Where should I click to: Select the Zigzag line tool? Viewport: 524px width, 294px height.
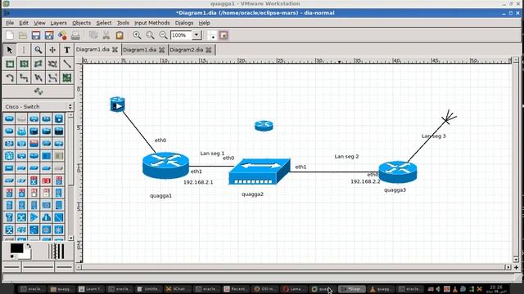click(24, 78)
